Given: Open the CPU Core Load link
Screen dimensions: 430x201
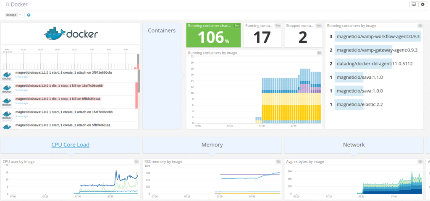Looking at the screenshot, I should [70, 144].
